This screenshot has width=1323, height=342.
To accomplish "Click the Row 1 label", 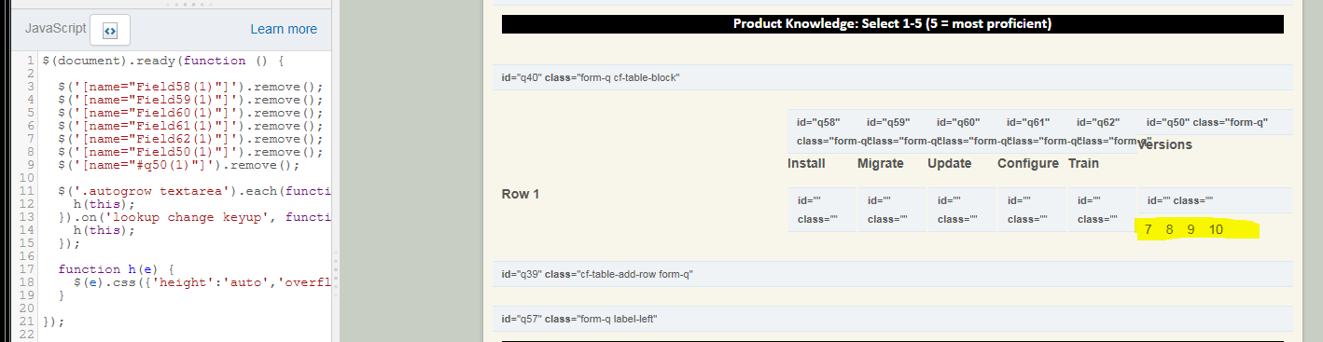I will [521, 194].
